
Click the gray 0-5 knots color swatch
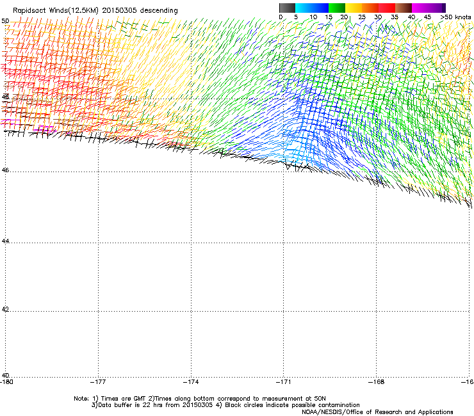(287, 8)
